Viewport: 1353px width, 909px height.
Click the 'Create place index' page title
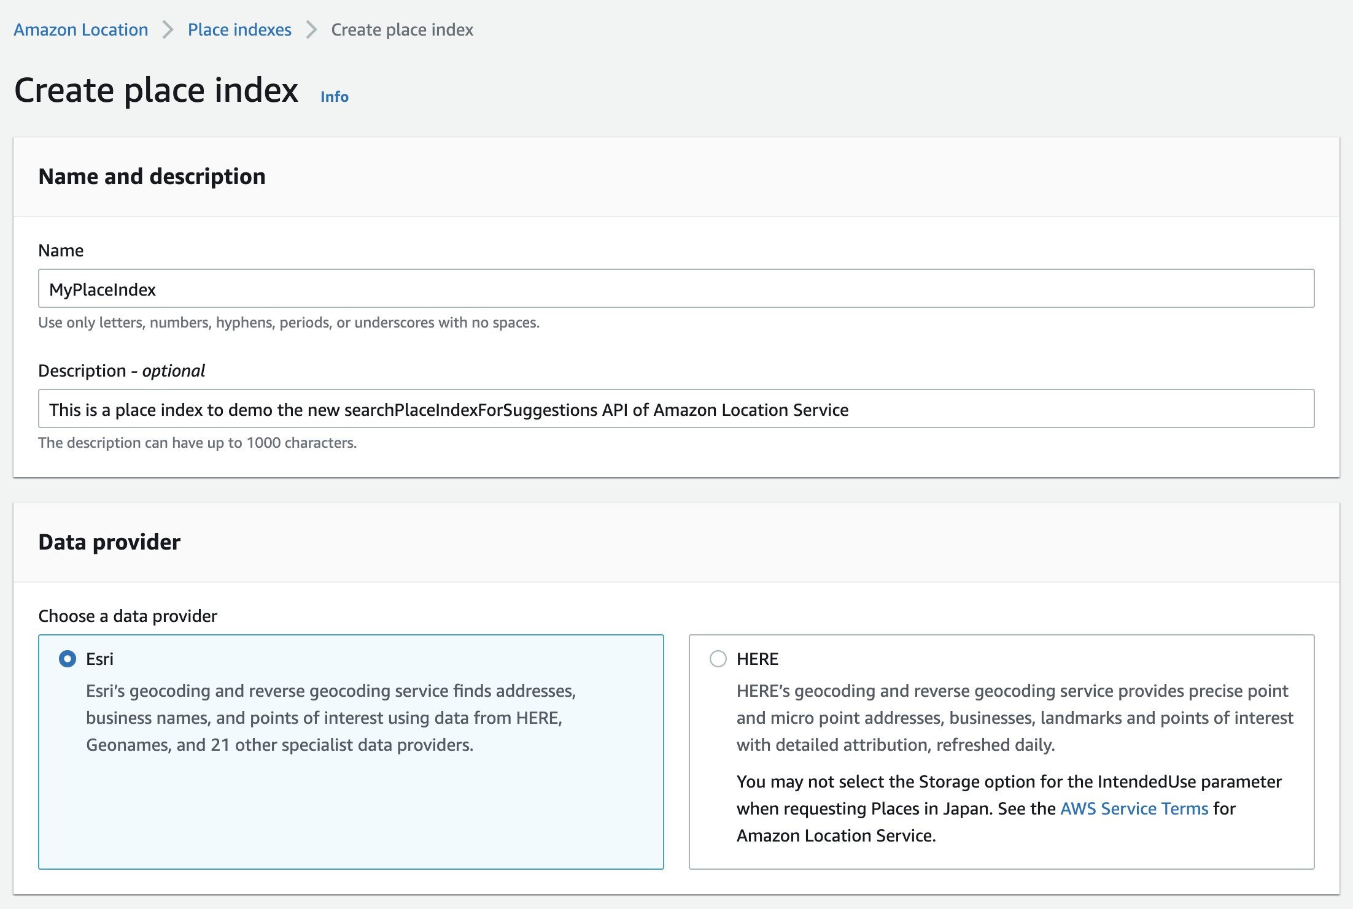[157, 91]
